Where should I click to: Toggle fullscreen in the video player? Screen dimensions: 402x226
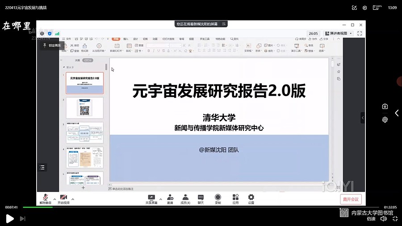pos(395,218)
